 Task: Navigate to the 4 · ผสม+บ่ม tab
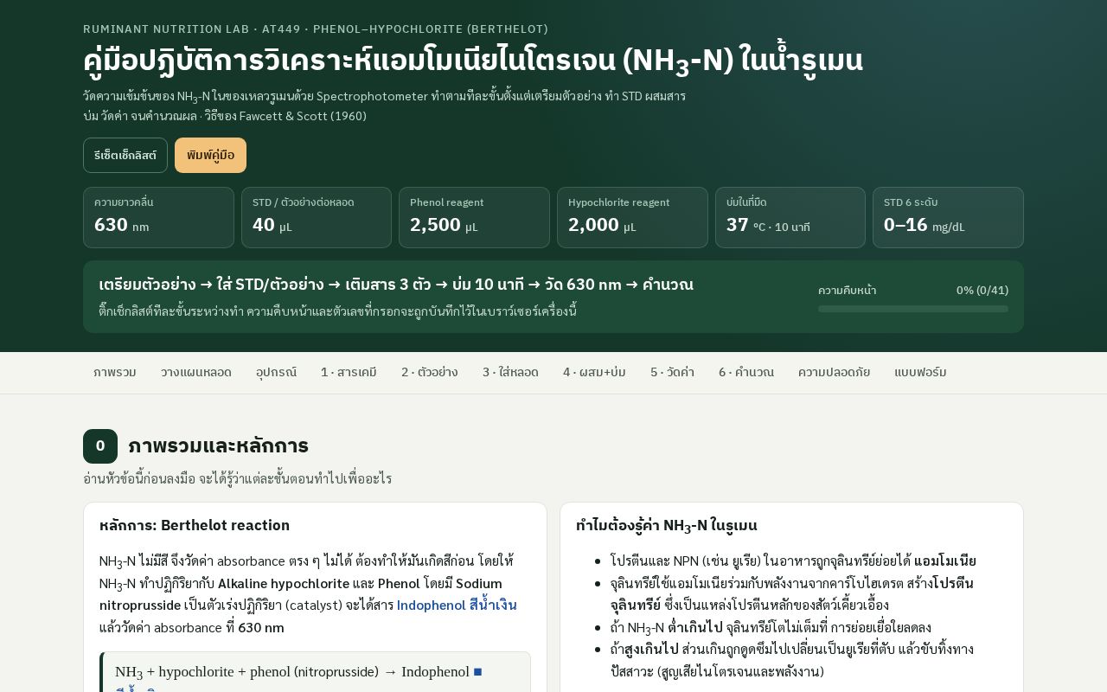[x=594, y=372]
